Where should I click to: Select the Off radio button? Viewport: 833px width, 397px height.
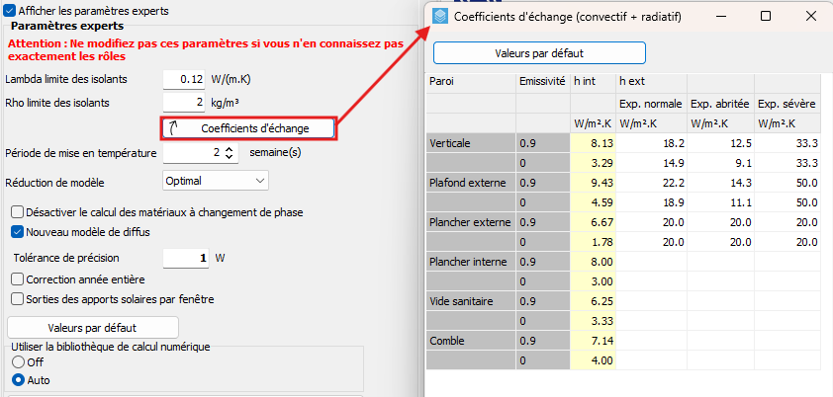coord(18,362)
